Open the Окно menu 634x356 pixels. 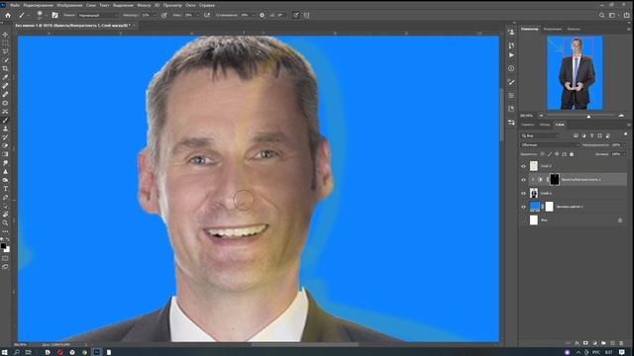190,5
